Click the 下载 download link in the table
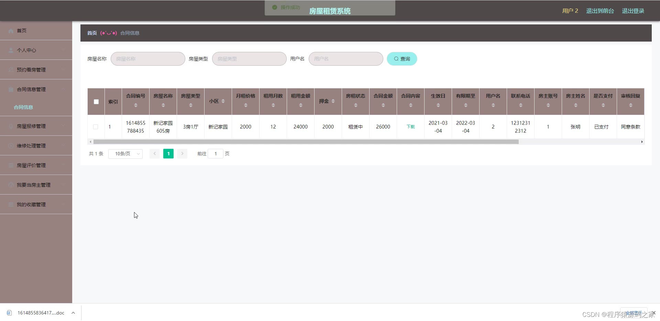The image size is (660, 321). pyautogui.click(x=410, y=127)
